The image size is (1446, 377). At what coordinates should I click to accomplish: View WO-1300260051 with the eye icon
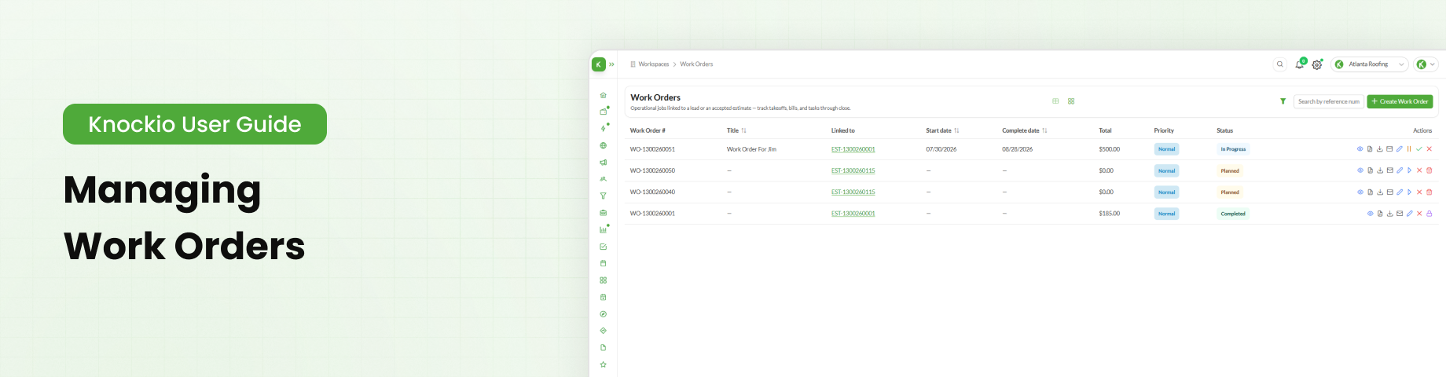pos(1360,149)
